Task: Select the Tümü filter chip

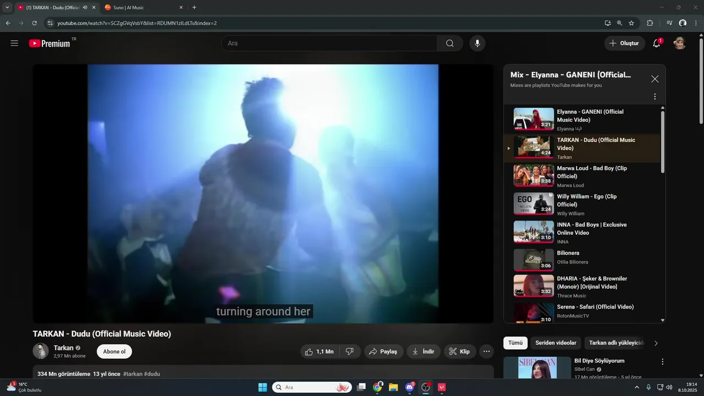Action: coord(515,343)
